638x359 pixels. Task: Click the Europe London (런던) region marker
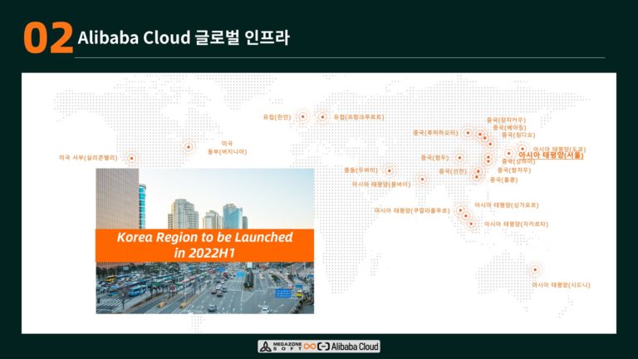(x=303, y=117)
